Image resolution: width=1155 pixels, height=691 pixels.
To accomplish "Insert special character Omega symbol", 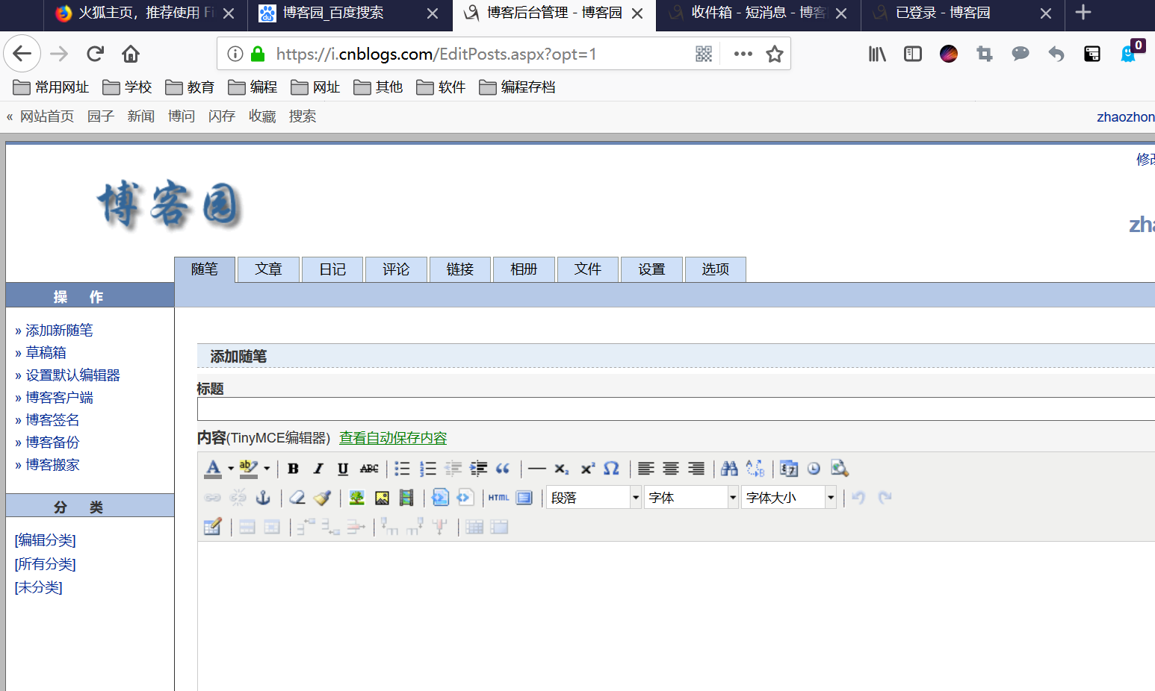I will pyautogui.click(x=611, y=469).
